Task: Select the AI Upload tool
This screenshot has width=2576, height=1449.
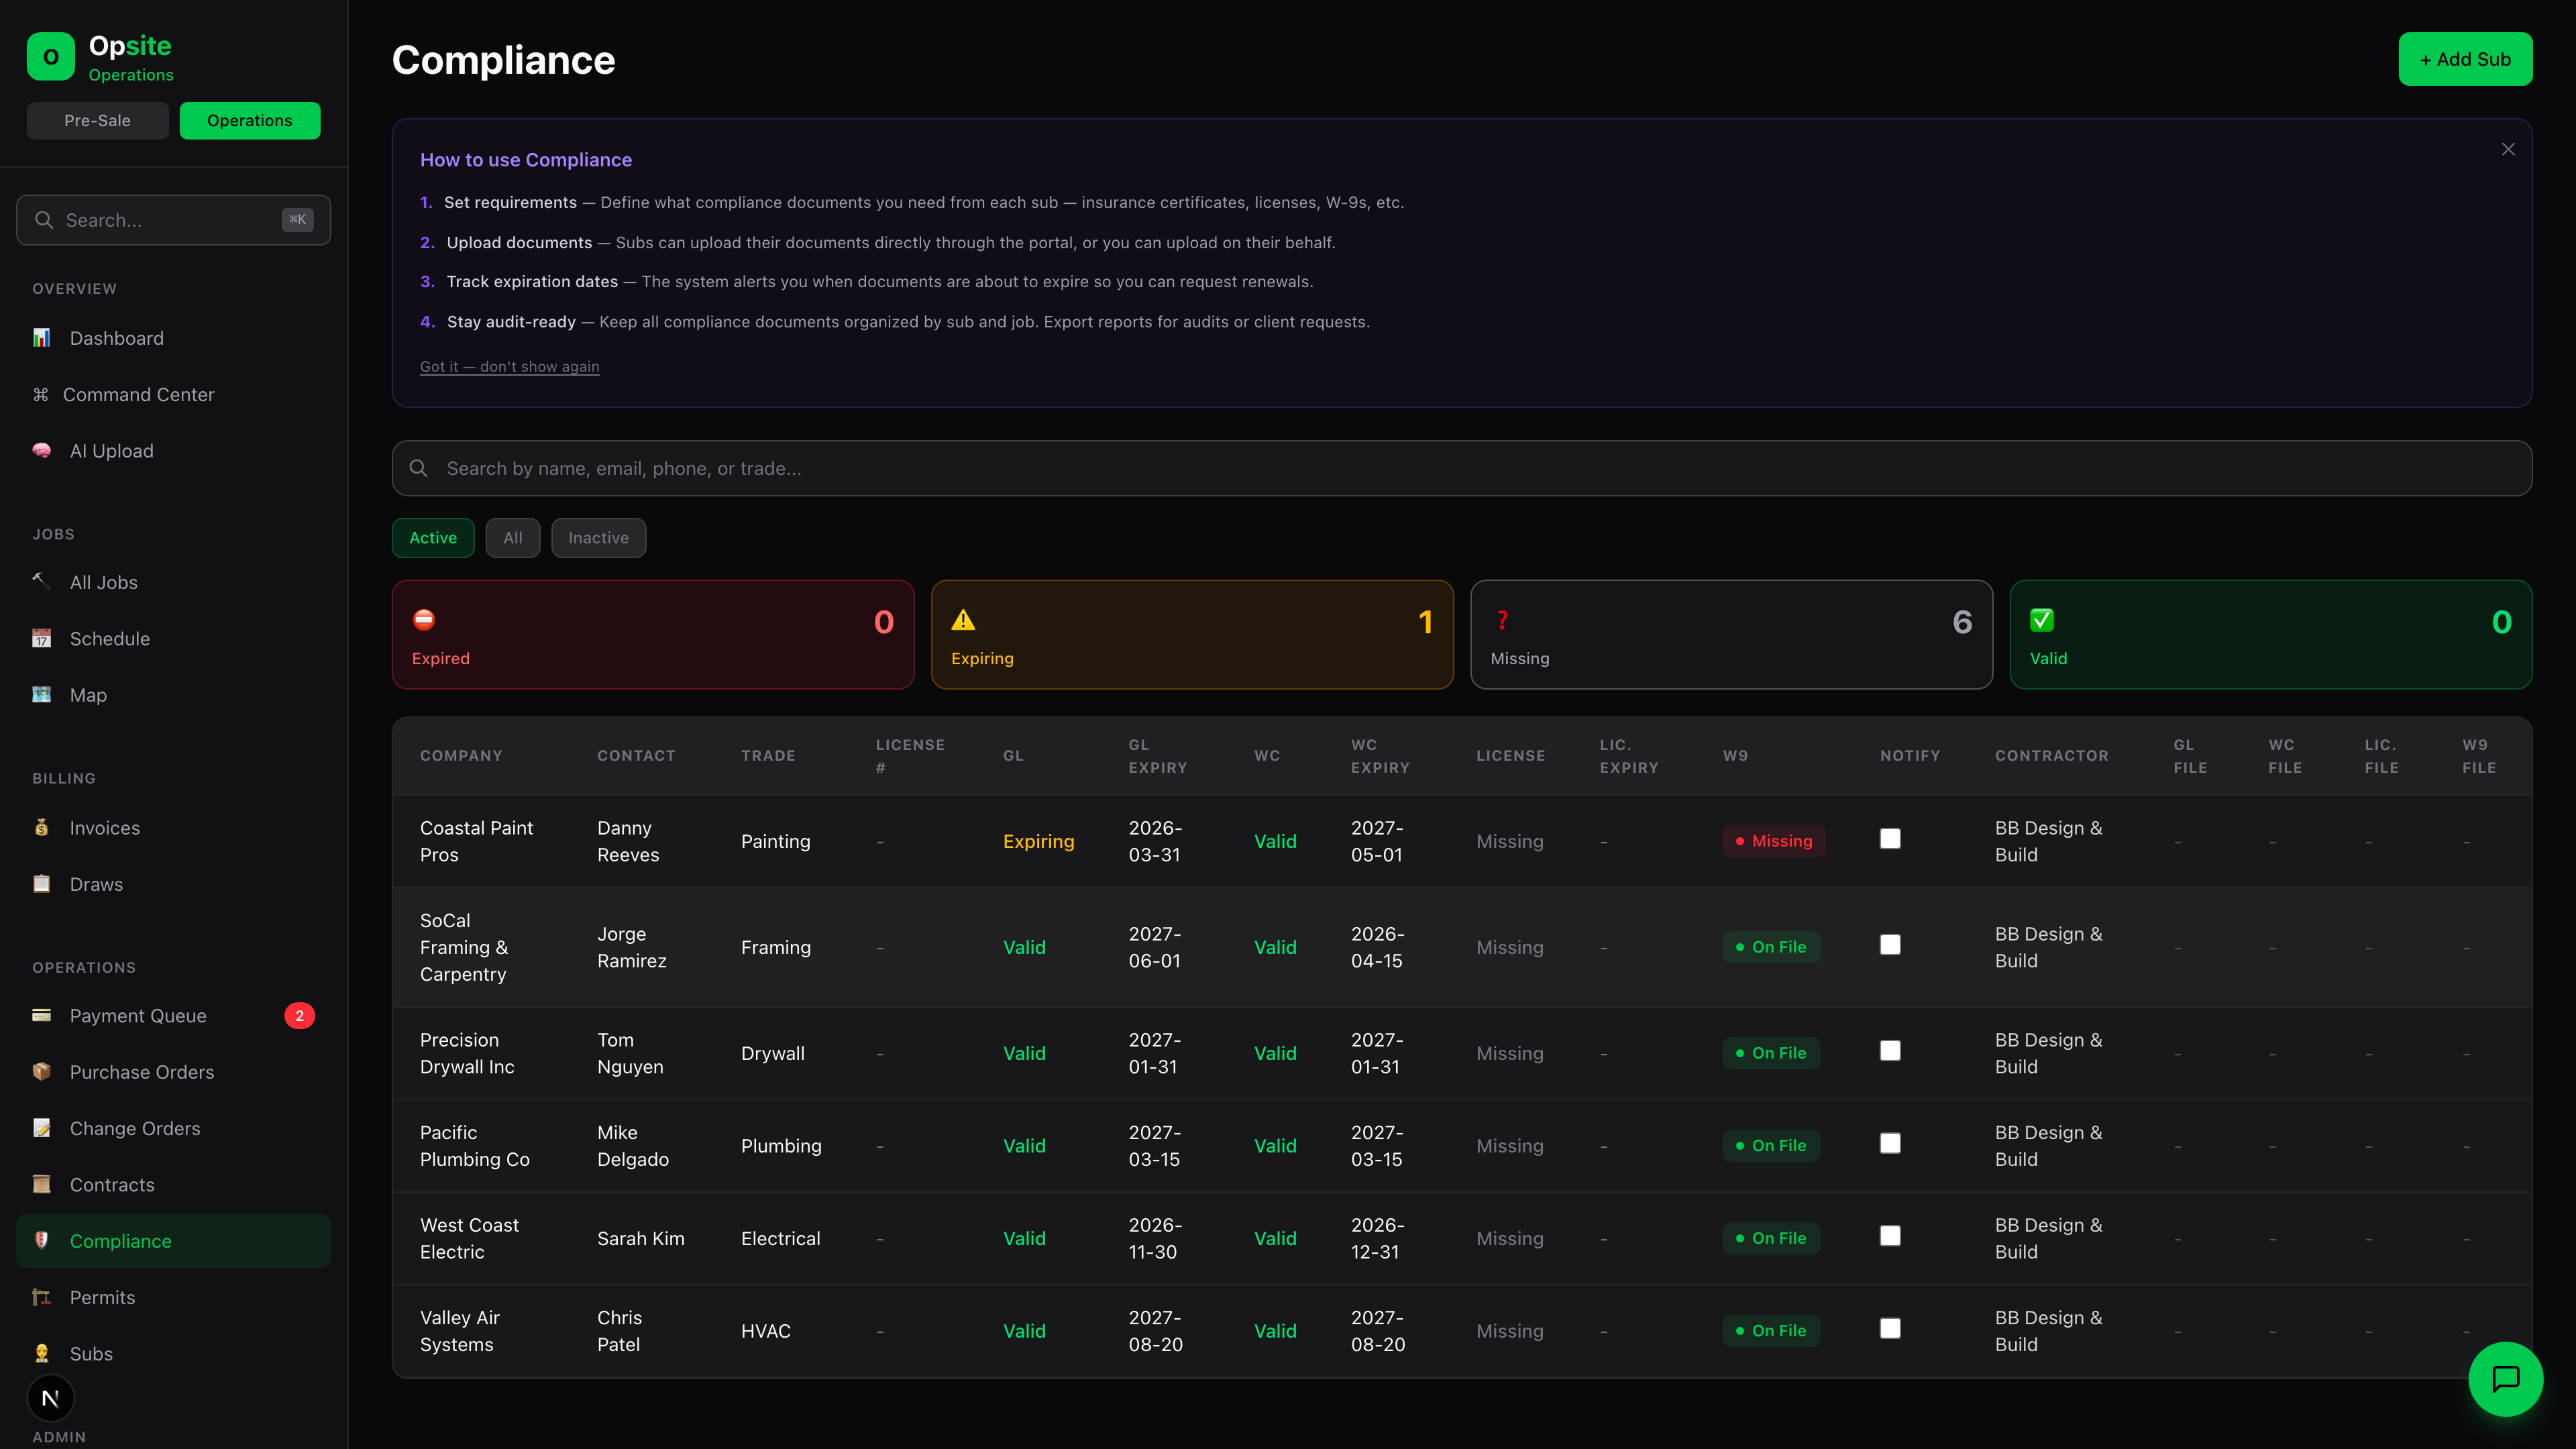Action: point(111,450)
